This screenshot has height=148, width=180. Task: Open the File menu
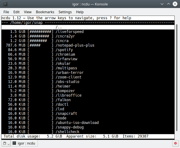pyautogui.click(x=6, y=12)
